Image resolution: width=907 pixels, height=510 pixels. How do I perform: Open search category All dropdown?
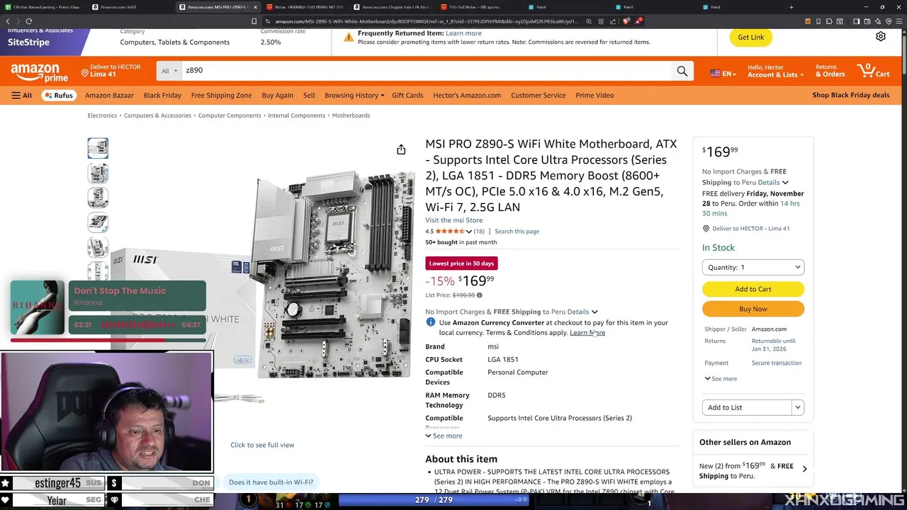[169, 71]
